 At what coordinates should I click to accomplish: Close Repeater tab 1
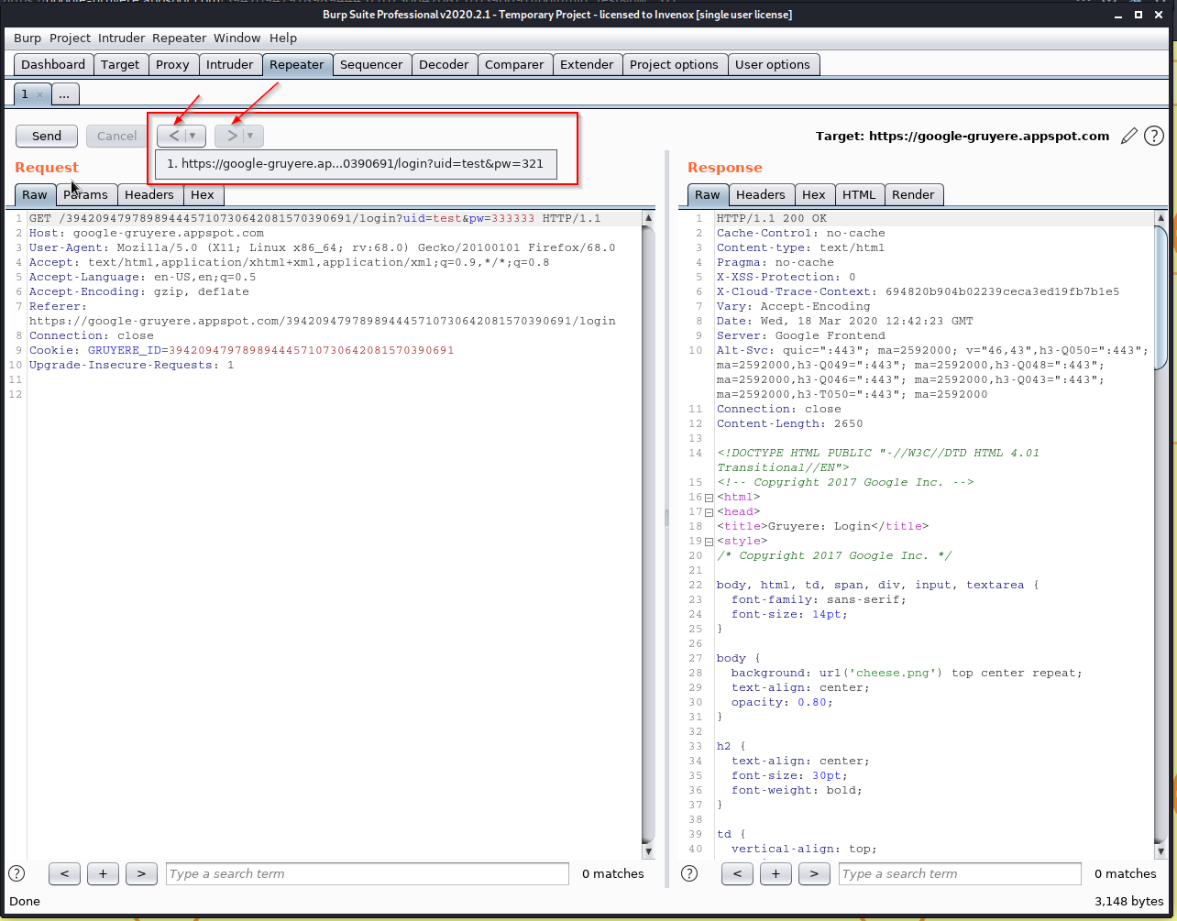point(39,94)
